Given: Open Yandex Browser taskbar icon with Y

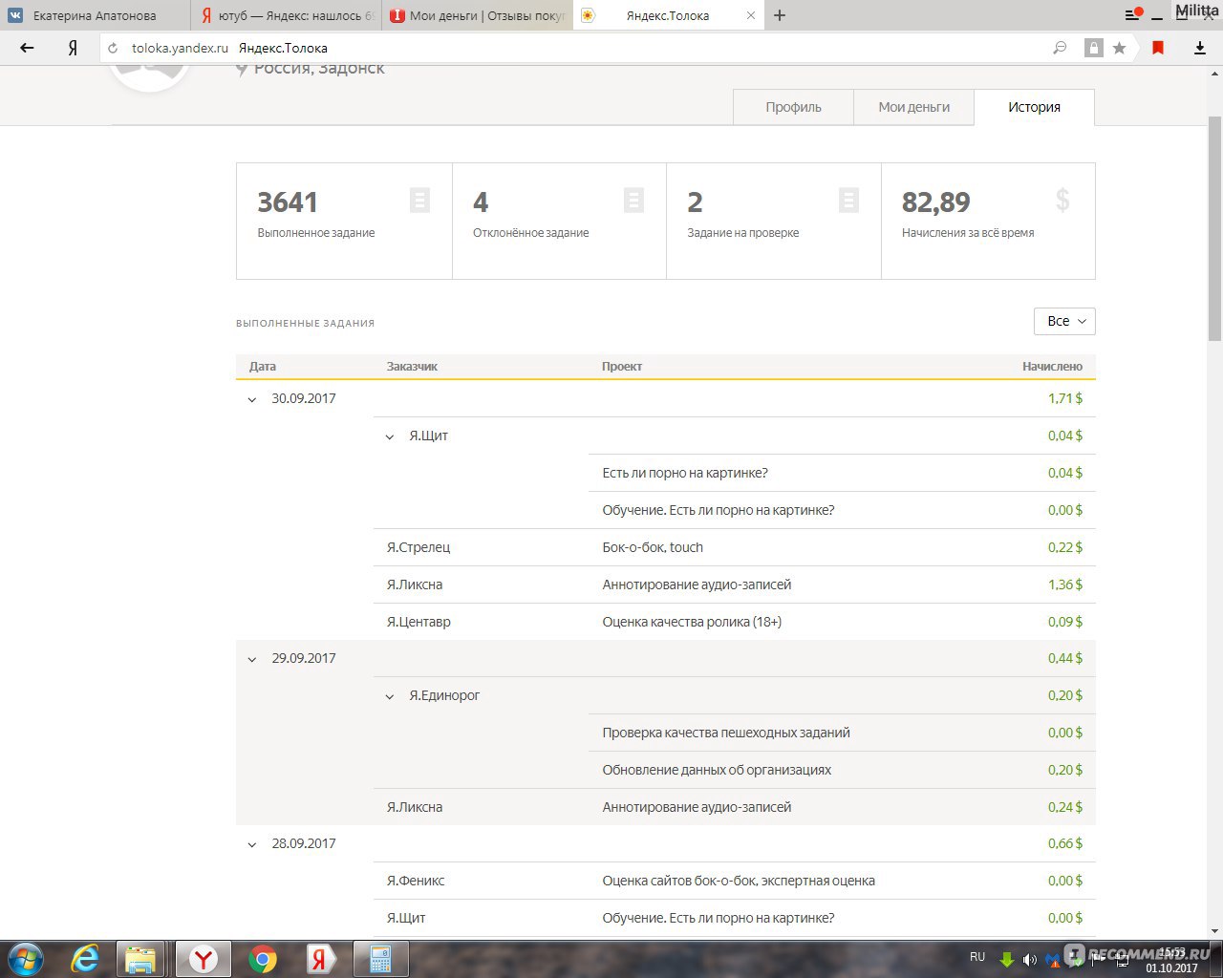Looking at the screenshot, I should [x=204, y=959].
